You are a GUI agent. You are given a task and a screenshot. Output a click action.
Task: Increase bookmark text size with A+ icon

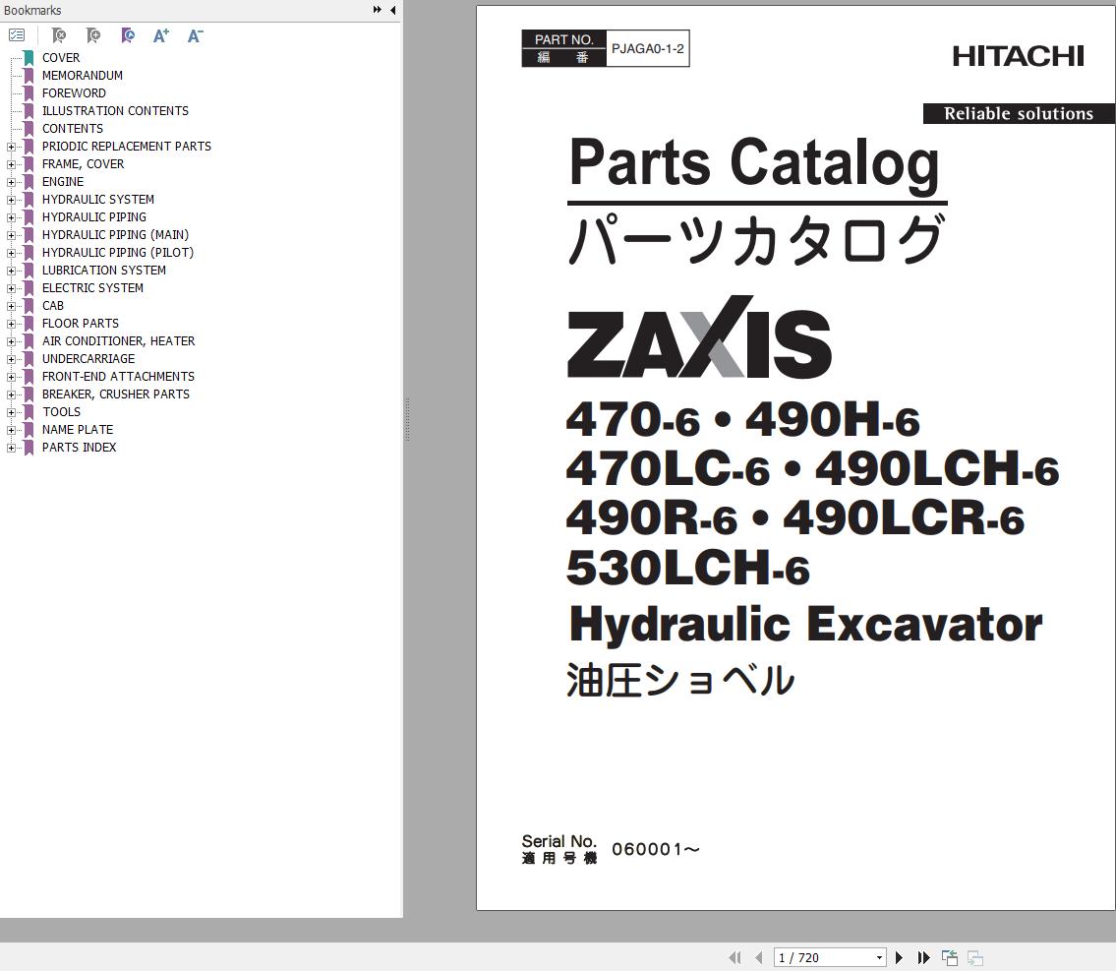(161, 34)
